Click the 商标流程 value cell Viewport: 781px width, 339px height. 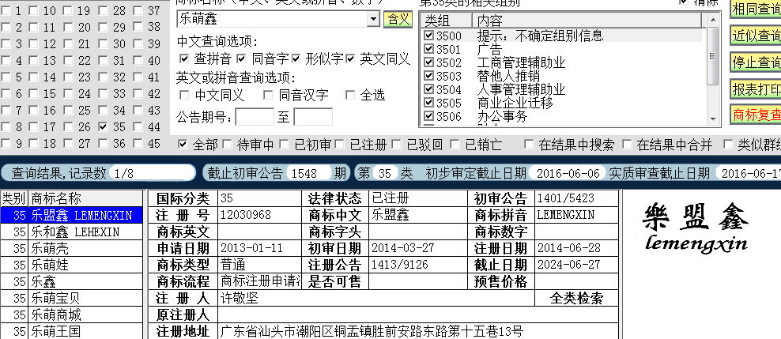tap(261, 281)
